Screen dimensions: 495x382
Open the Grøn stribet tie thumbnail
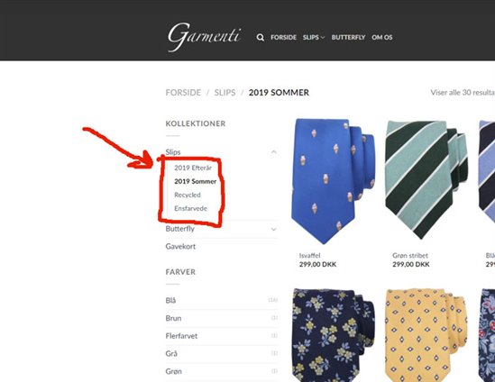pyautogui.click(x=426, y=180)
